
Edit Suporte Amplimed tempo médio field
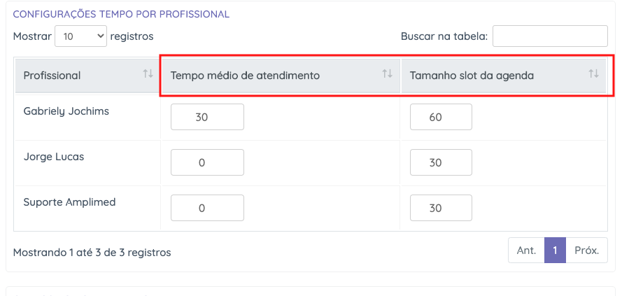(x=207, y=208)
